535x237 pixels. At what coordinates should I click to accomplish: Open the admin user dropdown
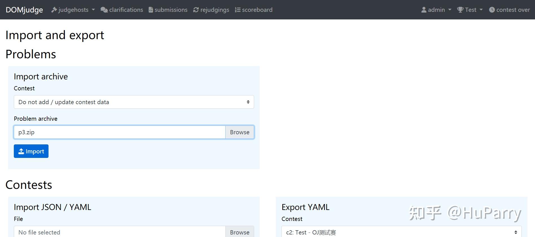(437, 10)
